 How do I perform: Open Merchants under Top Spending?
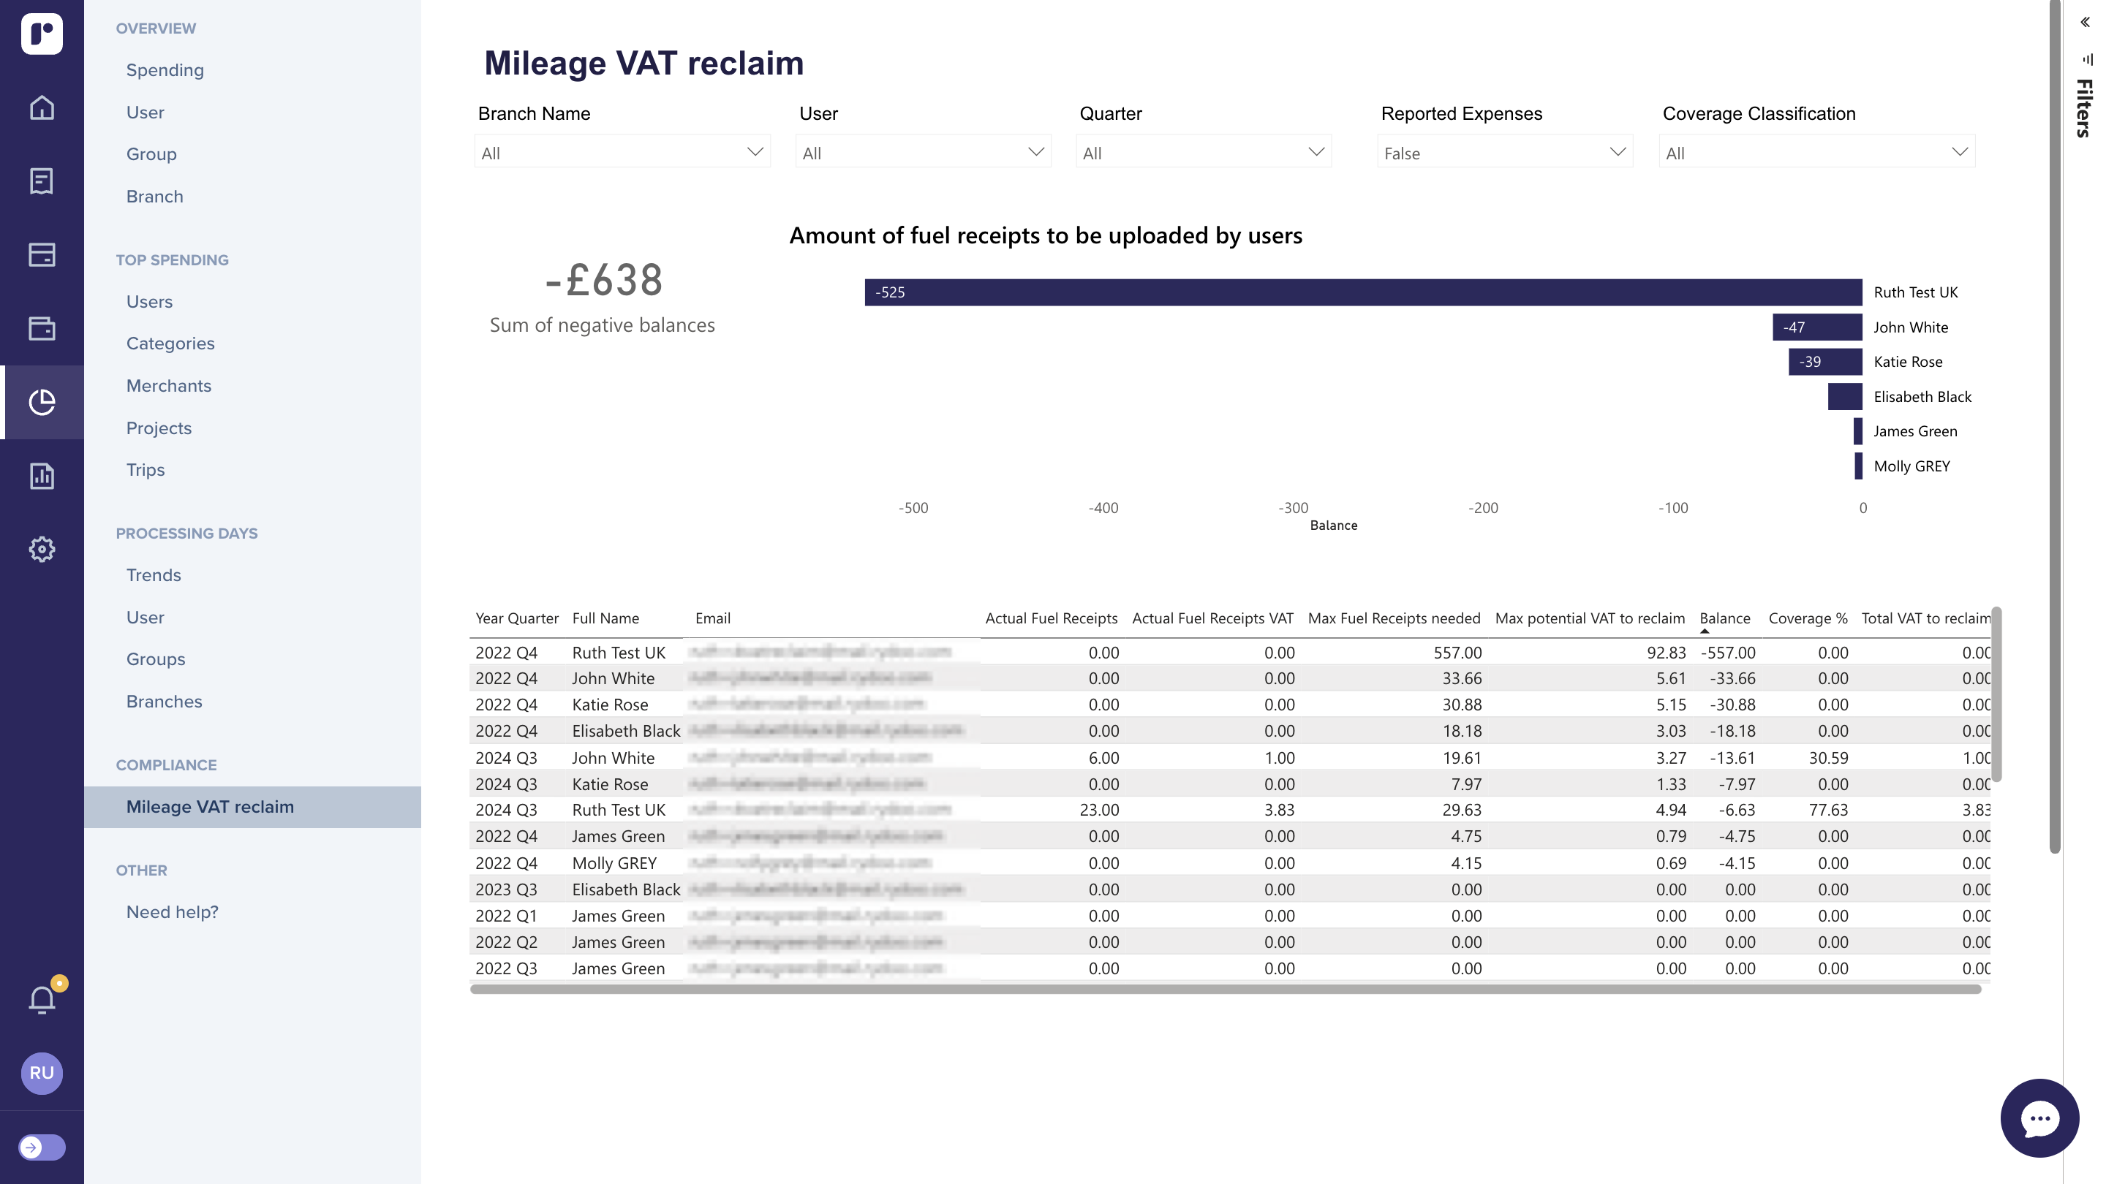pos(168,386)
